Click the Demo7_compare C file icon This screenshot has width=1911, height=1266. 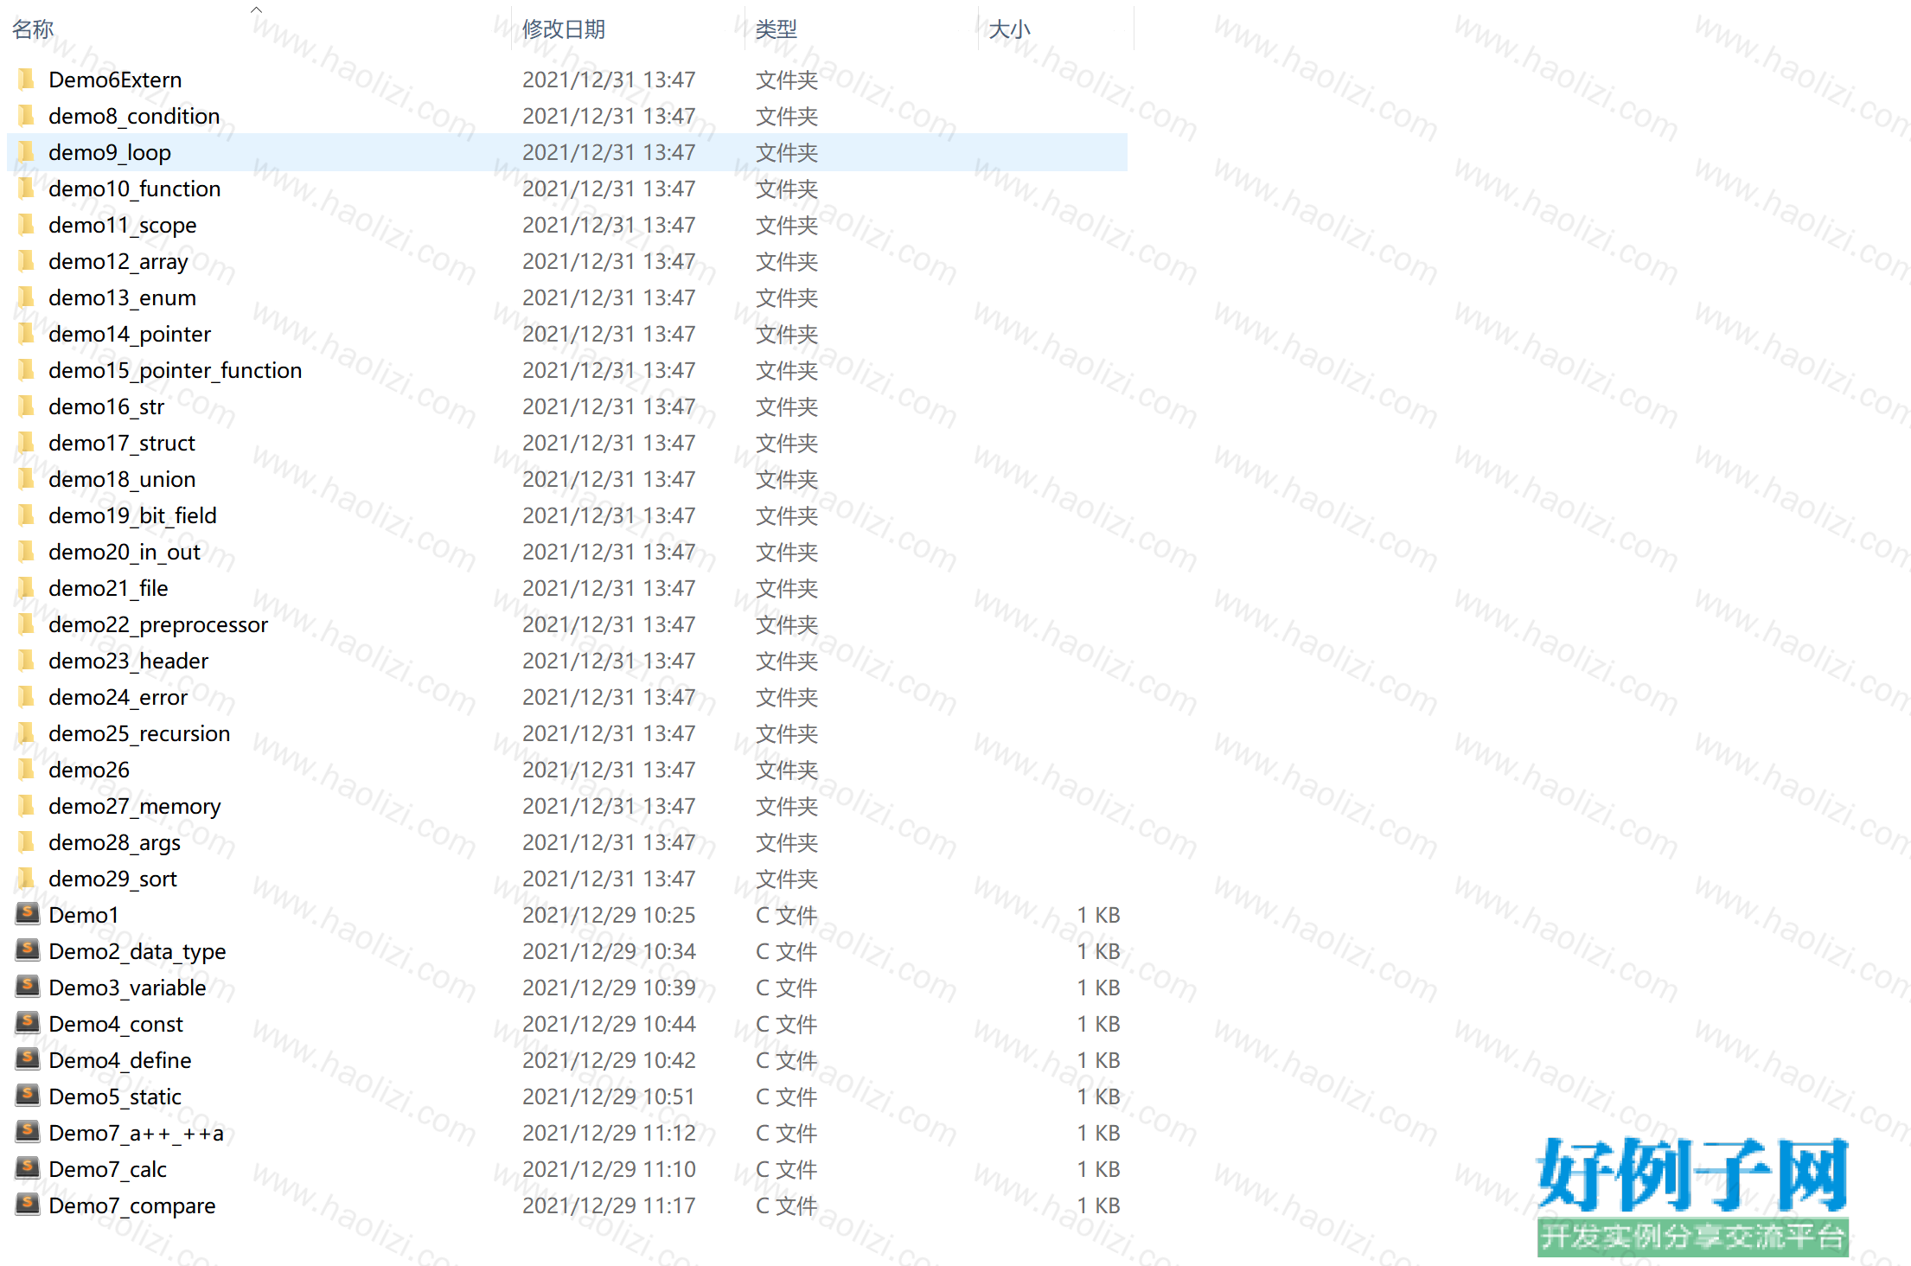point(28,1204)
